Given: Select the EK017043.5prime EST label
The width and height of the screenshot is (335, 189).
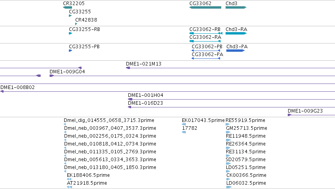Looking at the screenshot, I should coord(203,120).
